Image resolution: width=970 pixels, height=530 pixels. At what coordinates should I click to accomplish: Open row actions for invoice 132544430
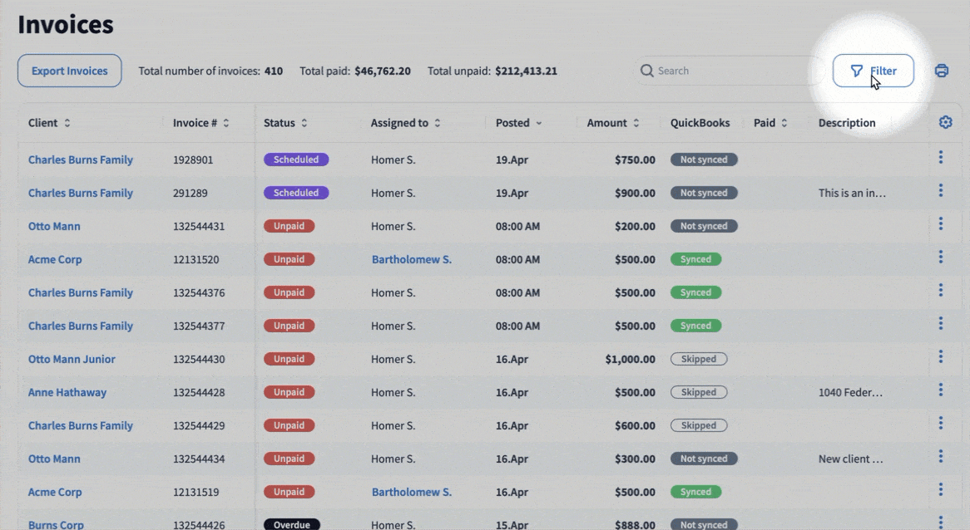point(941,356)
